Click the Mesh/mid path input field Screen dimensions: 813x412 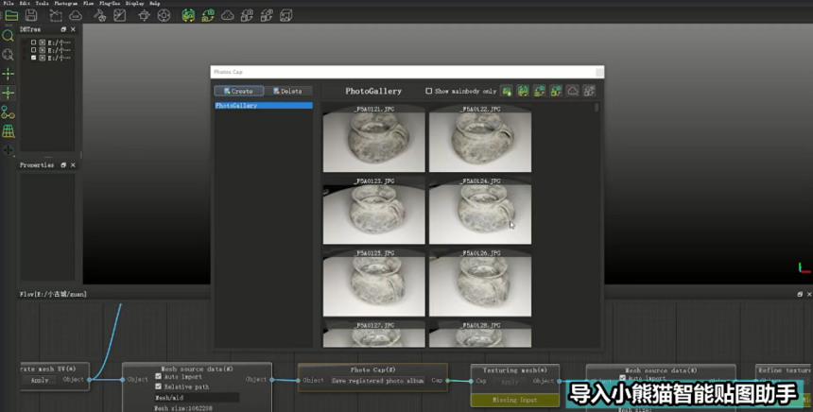(x=197, y=398)
